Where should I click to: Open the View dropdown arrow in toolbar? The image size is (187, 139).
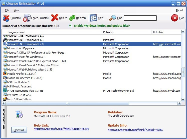coord(107,18)
